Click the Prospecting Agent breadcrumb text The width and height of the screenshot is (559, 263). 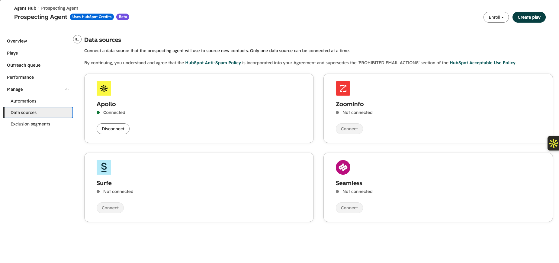coord(59,8)
